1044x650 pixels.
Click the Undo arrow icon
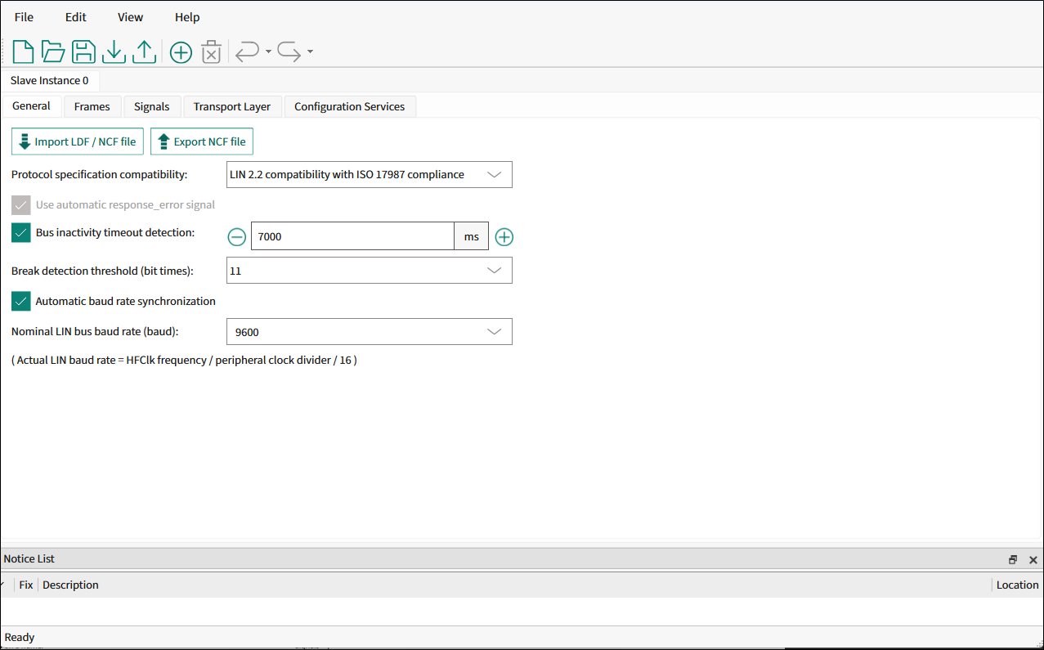coord(247,52)
